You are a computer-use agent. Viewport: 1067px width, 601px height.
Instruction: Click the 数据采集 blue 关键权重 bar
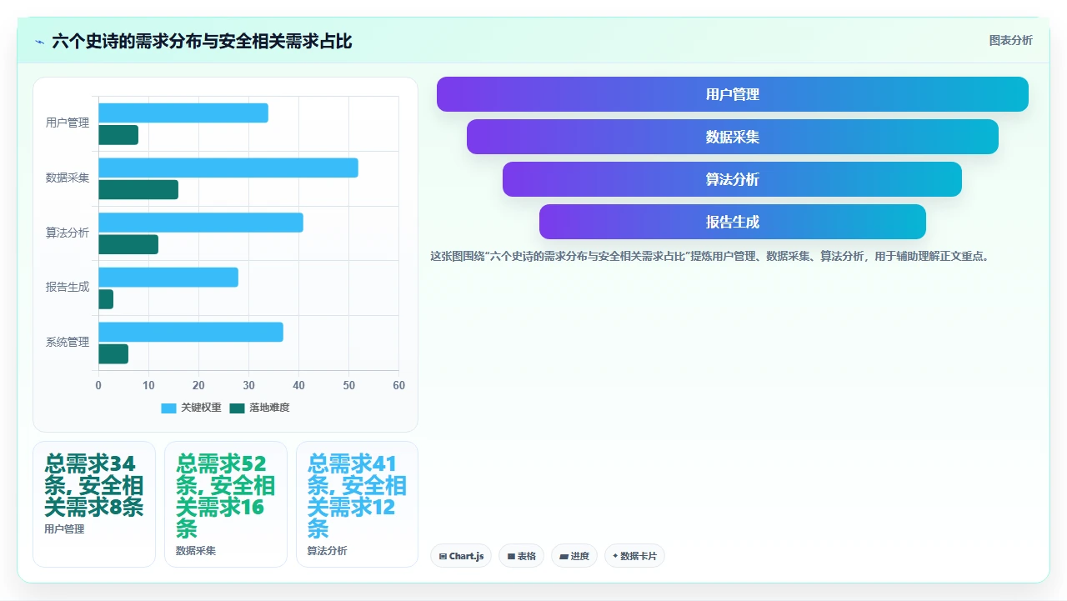(228, 168)
